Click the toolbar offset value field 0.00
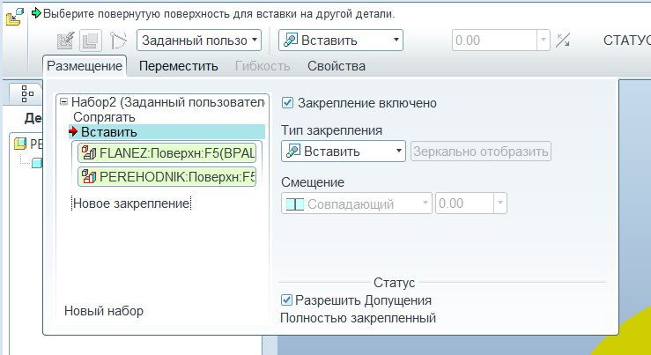Screen dimensions: 651x355 [494, 41]
